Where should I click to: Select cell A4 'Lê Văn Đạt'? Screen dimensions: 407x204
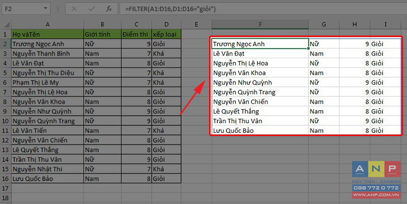pos(47,63)
